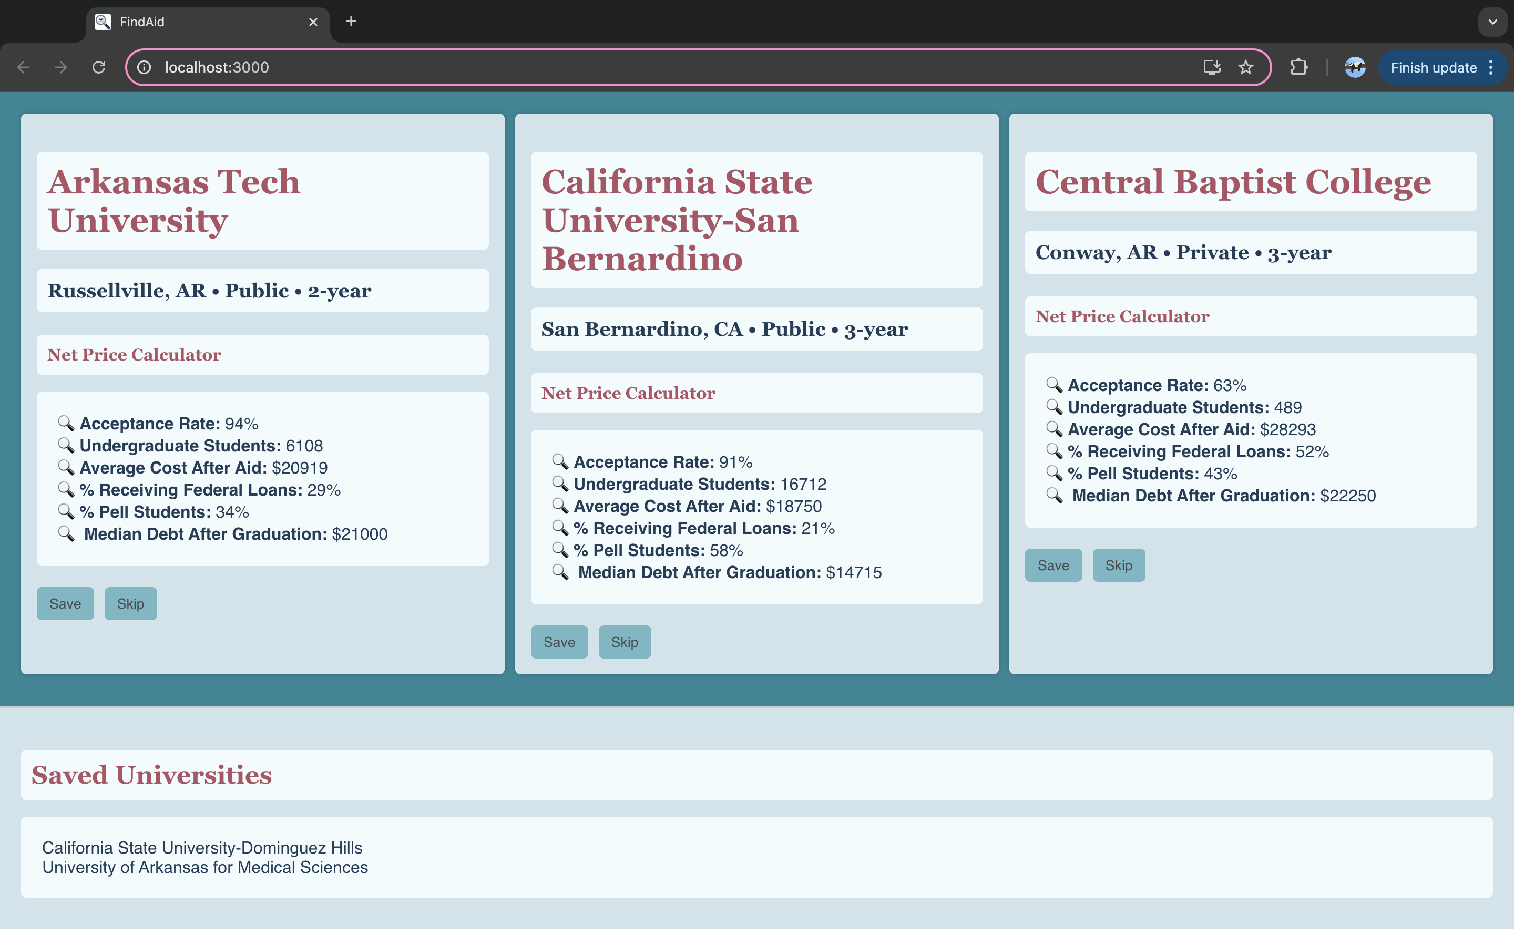Open Arkansas Tech Net Price Calculator link
The width and height of the screenshot is (1514, 946).
134,355
